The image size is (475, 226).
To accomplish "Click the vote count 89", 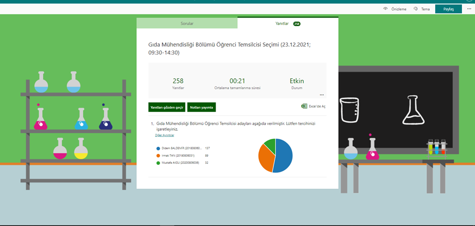I will (207, 156).
